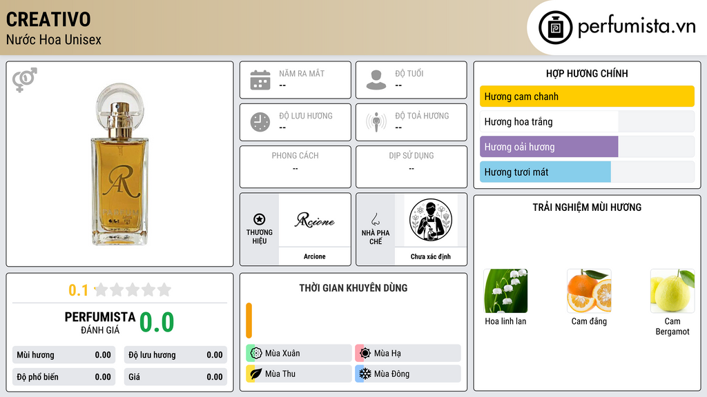Click the unisex gender symbol icon
Image resolution: width=707 pixels, height=397 pixels.
25,80
